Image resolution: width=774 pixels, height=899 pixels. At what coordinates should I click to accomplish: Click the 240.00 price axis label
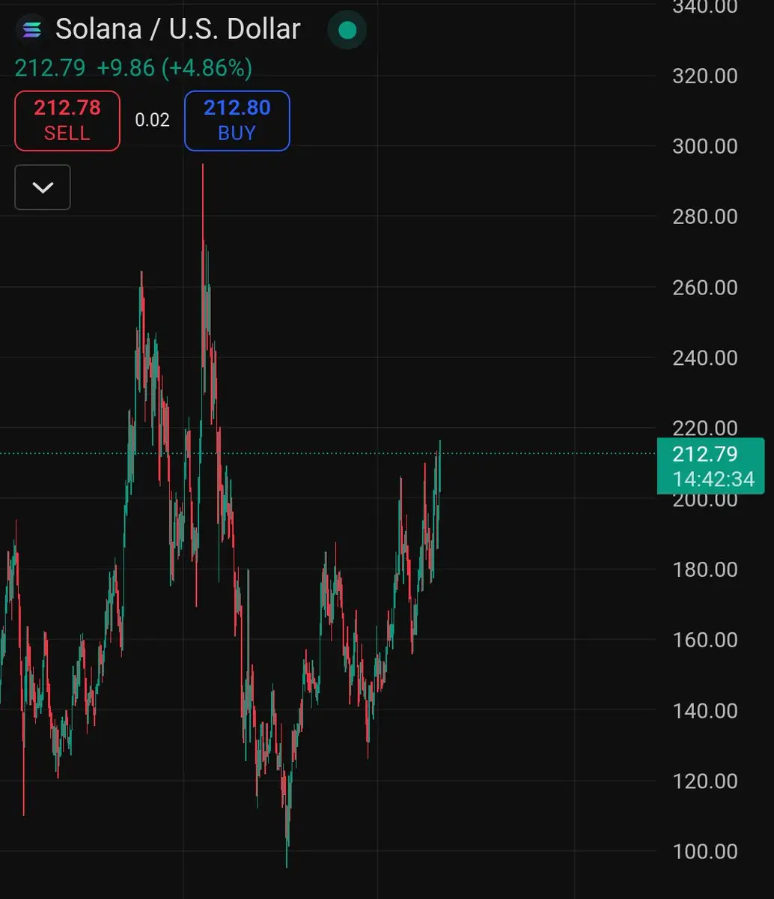coord(705,357)
